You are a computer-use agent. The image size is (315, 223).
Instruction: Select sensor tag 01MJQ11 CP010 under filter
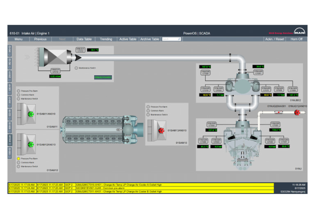coord(55,71)
